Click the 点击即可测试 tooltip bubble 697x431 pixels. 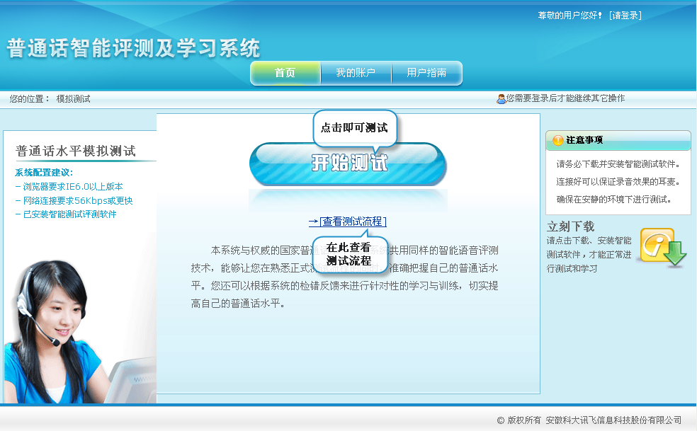354,128
